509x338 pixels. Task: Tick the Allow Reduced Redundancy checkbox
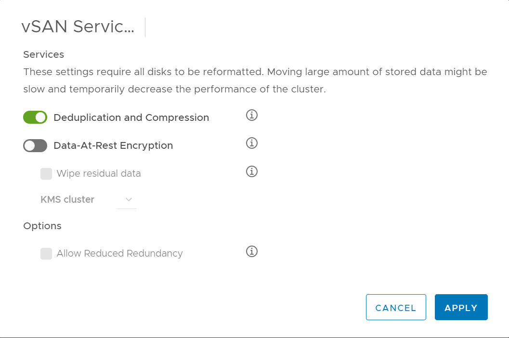(46, 254)
